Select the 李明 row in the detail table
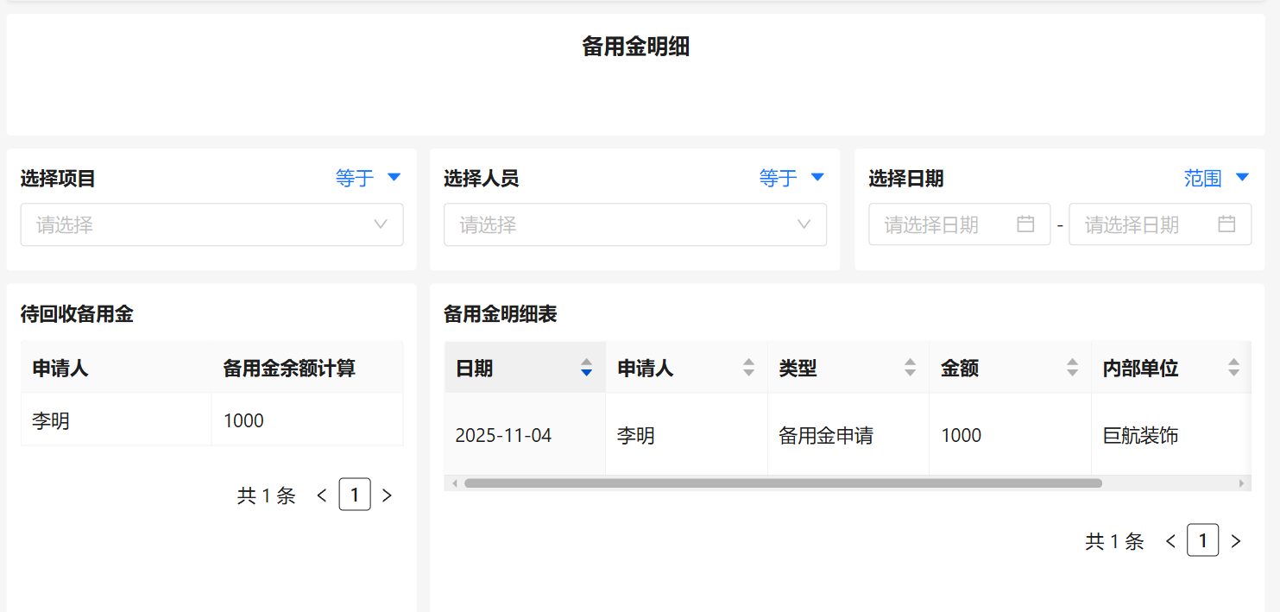The image size is (1280, 612). pyautogui.click(x=686, y=435)
